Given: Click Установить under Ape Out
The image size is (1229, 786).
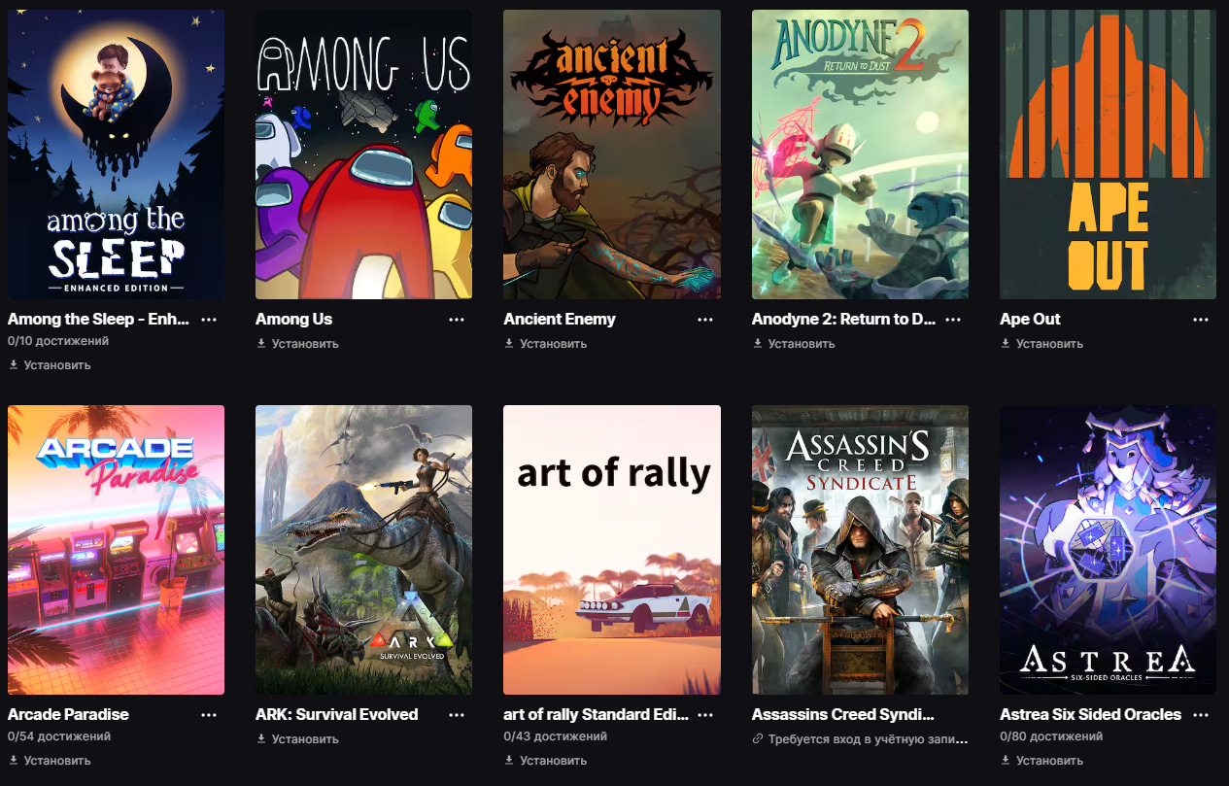Looking at the screenshot, I should [x=1041, y=344].
